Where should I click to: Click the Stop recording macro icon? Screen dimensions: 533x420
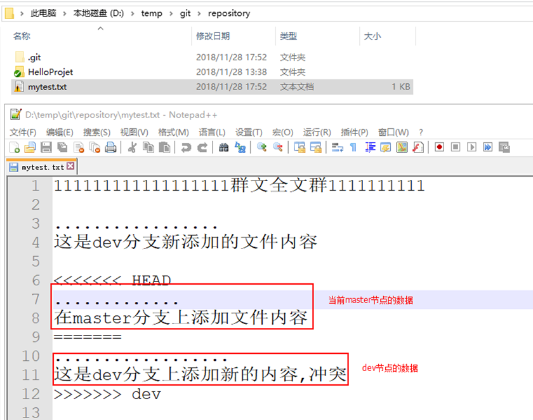pyautogui.click(x=456, y=147)
